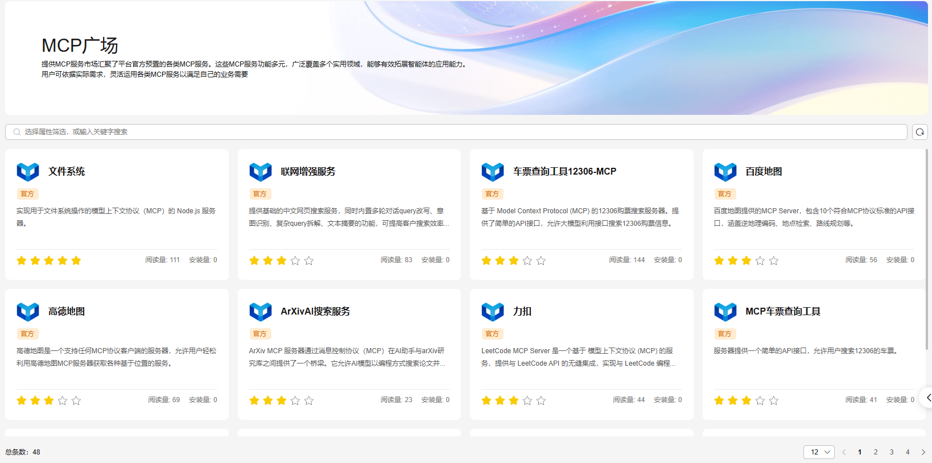Click the star rating on 百度地图 card
This screenshot has height=463, width=932.
click(747, 261)
